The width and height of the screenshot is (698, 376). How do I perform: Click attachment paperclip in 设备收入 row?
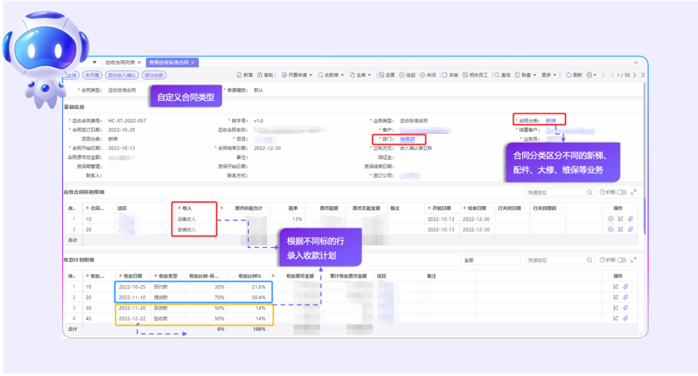[629, 219]
